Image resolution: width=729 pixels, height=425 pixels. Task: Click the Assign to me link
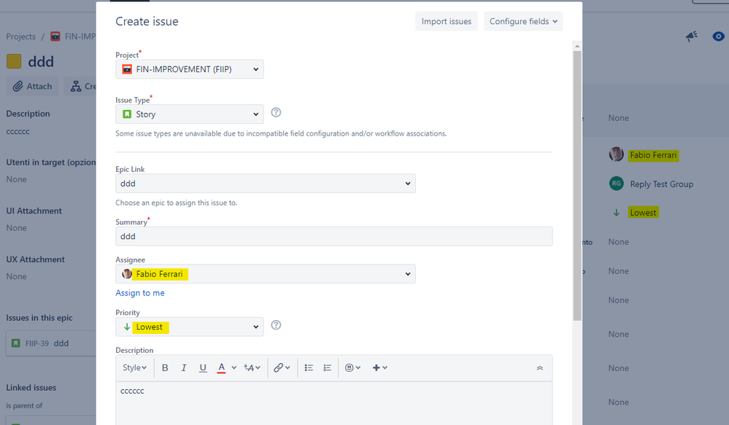pyautogui.click(x=140, y=293)
